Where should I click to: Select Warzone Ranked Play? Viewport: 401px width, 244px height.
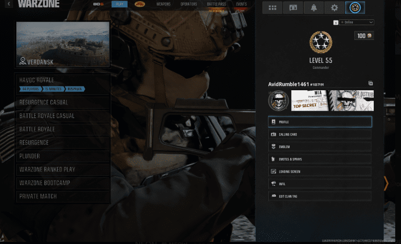point(63,169)
